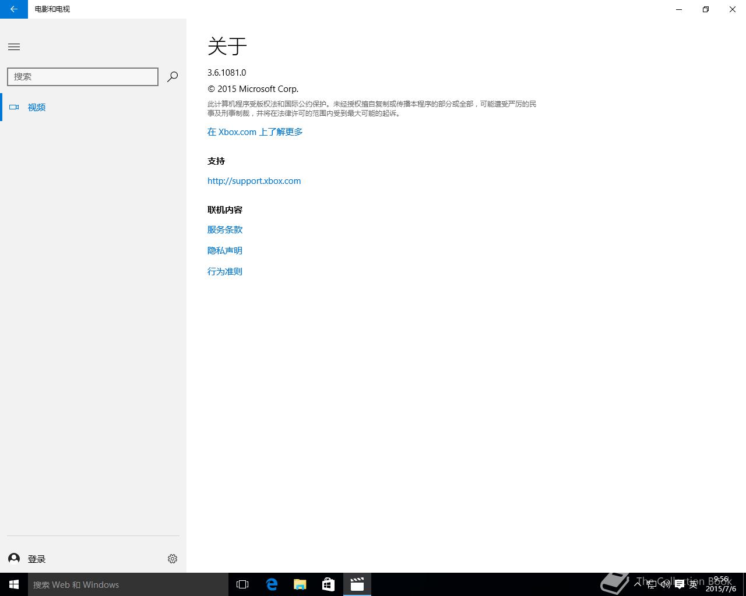The image size is (746, 596).
Task: Open settings with the gear icon
Action: tap(173, 559)
